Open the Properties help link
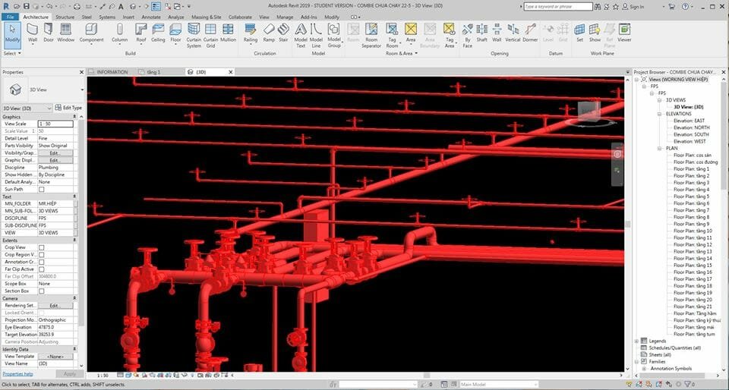This screenshot has width=729, height=390. [x=17, y=374]
